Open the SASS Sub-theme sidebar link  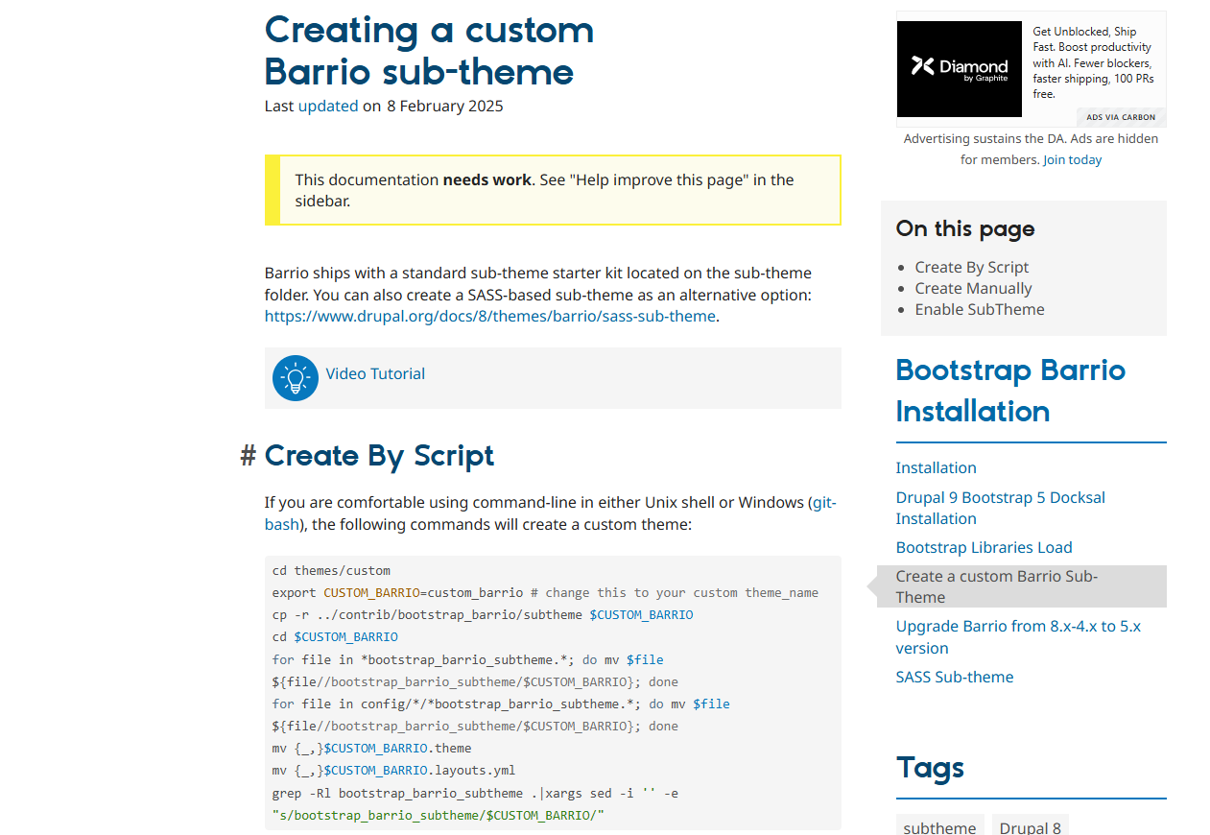point(955,677)
